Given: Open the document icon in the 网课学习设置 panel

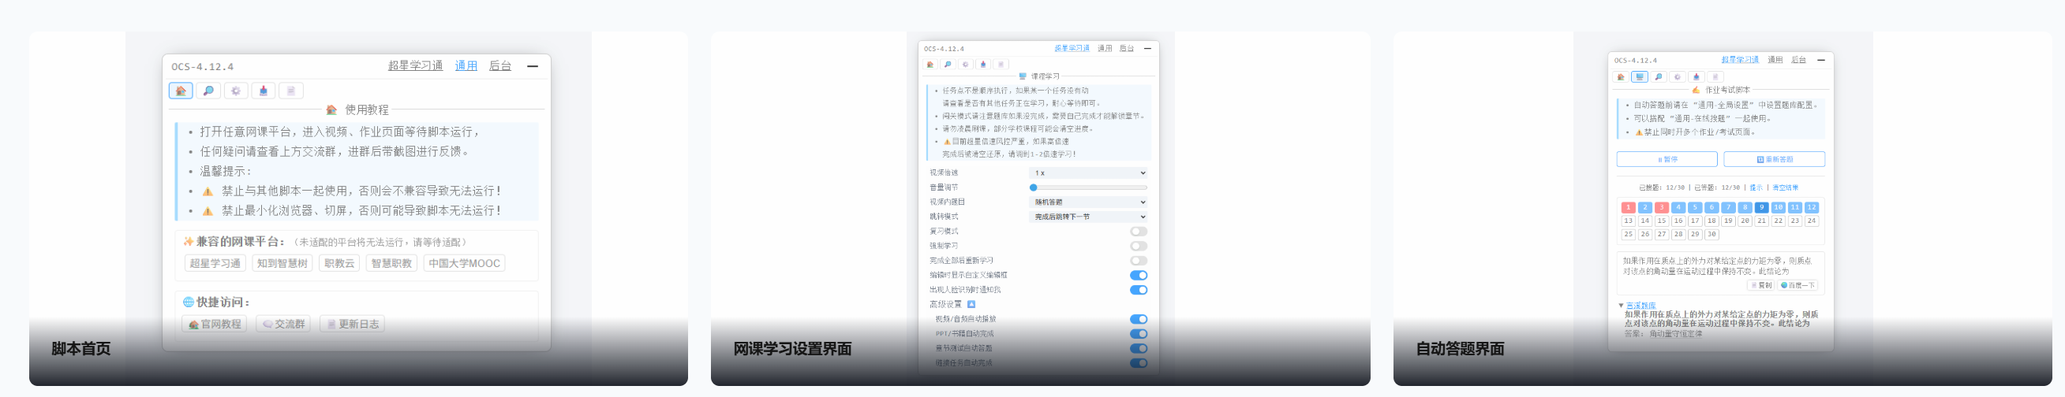Looking at the screenshot, I should coord(1001,64).
